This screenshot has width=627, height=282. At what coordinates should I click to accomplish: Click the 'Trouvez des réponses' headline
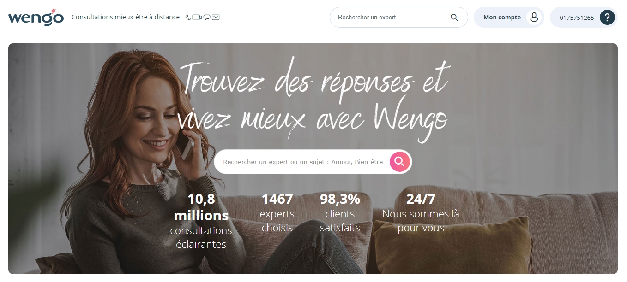pyautogui.click(x=313, y=98)
